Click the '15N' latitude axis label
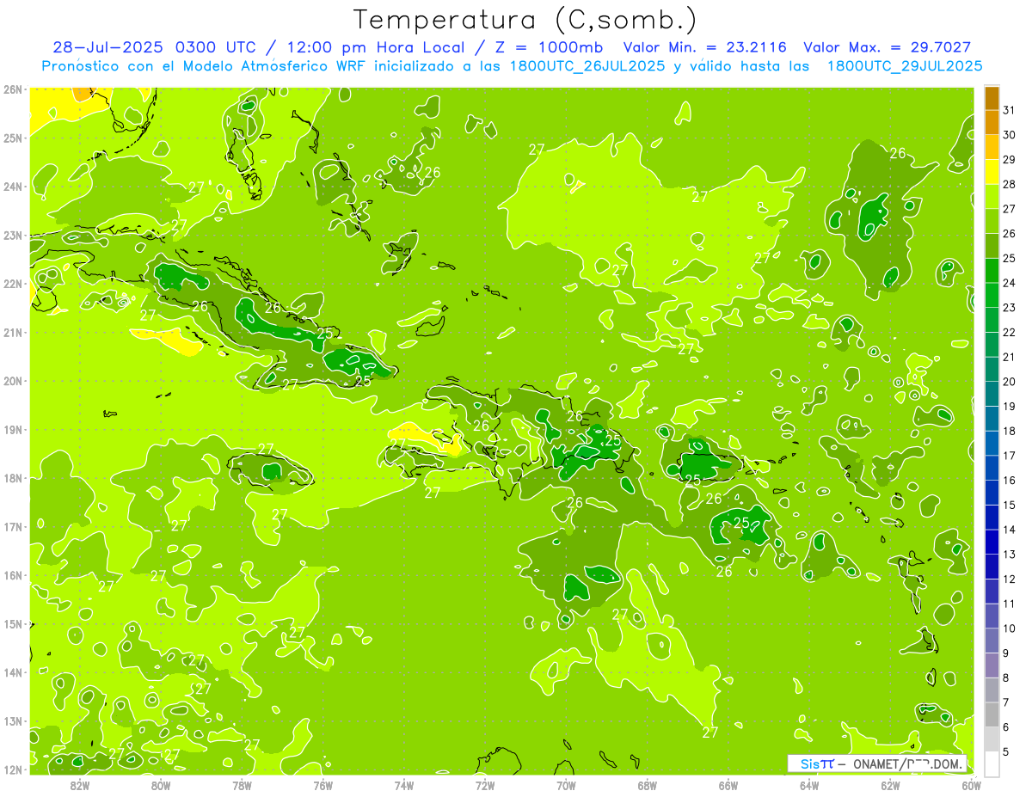Screen dimensions: 1032x797 (12, 623)
